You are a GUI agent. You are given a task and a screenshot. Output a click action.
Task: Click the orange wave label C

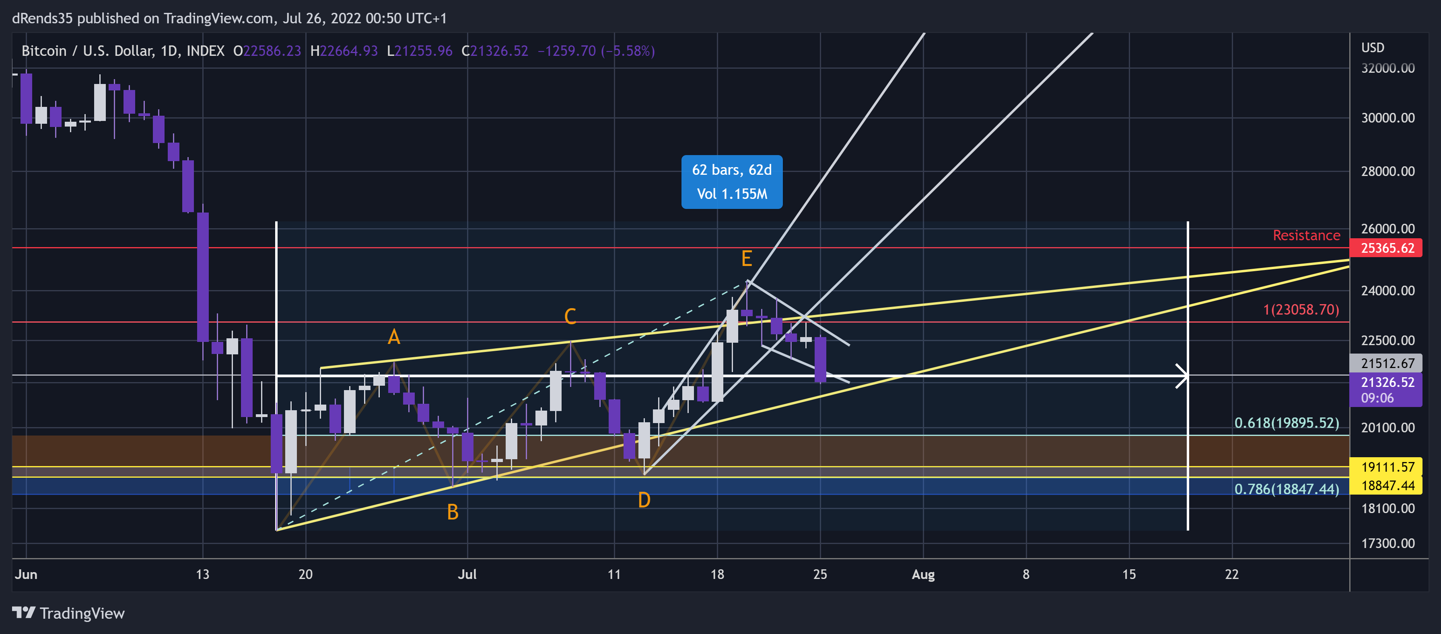(570, 317)
